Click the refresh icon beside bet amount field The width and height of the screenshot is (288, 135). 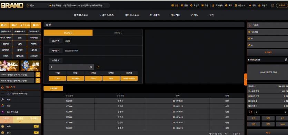tap(250, 112)
